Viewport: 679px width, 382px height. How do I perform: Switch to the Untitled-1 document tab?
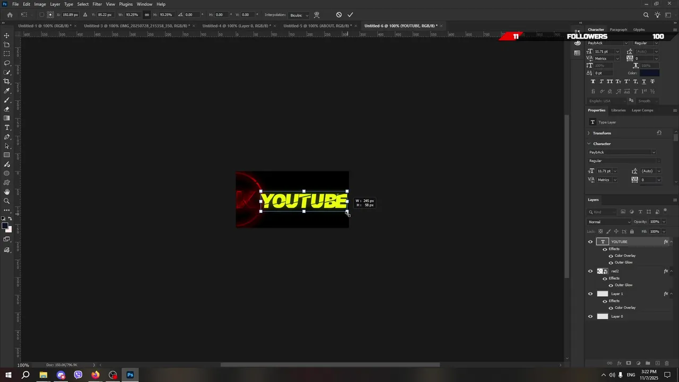(45, 25)
